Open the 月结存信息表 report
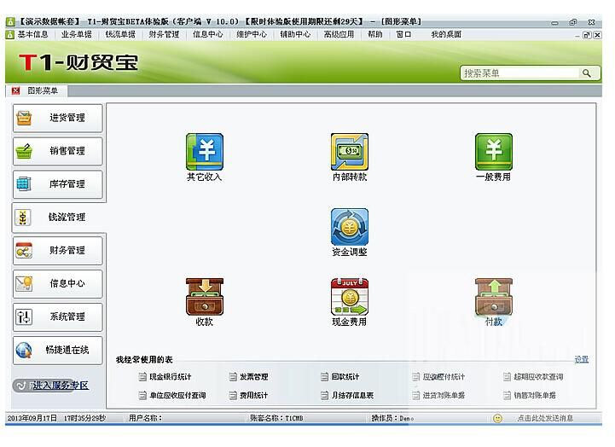Screen dimensions: 615x447 coord(352,395)
